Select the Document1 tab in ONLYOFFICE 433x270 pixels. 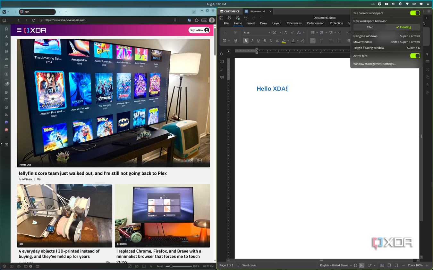click(258, 12)
